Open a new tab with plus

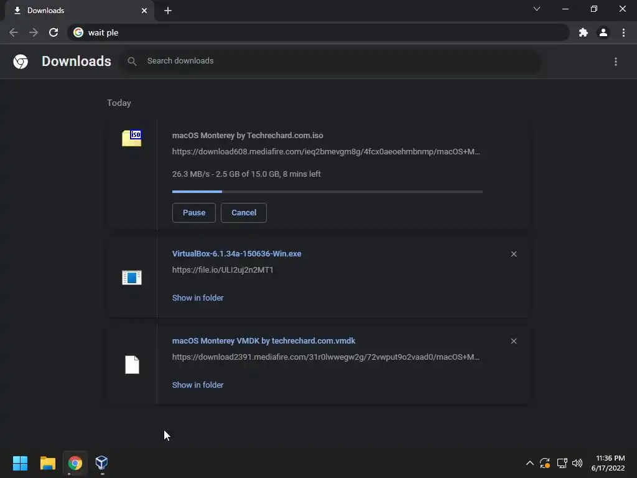[x=168, y=11]
